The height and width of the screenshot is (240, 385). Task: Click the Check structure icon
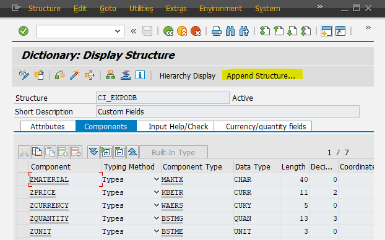click(x=59, y=75)
